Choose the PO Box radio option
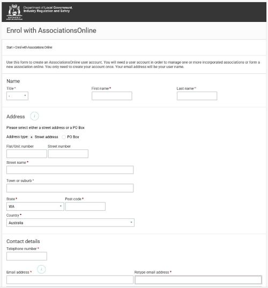Viewport: 268px width, 288px height. (x=64, y=137)
